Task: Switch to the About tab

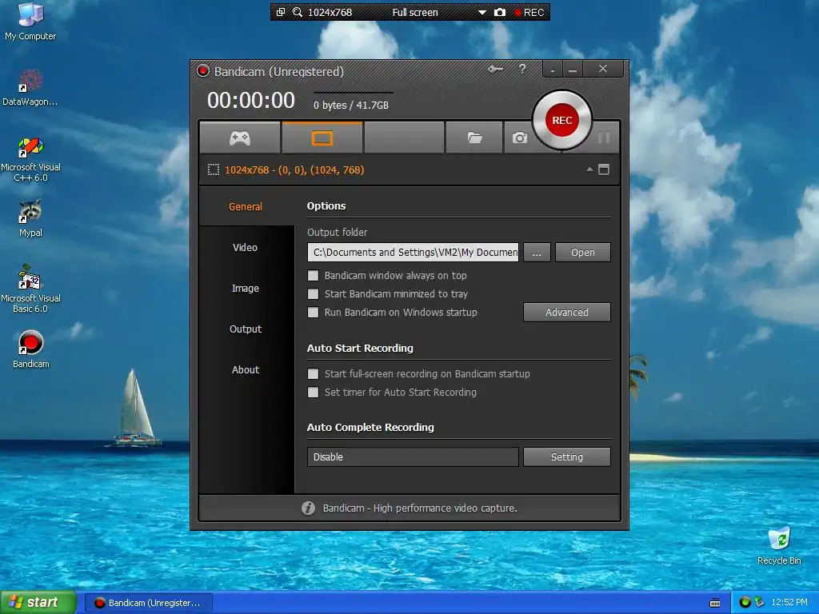Action: coord(245,369)
